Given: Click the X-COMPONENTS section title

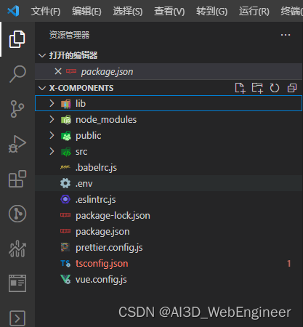Looking at the screenshot, I should pyautogui.click(x=81, y=88).
